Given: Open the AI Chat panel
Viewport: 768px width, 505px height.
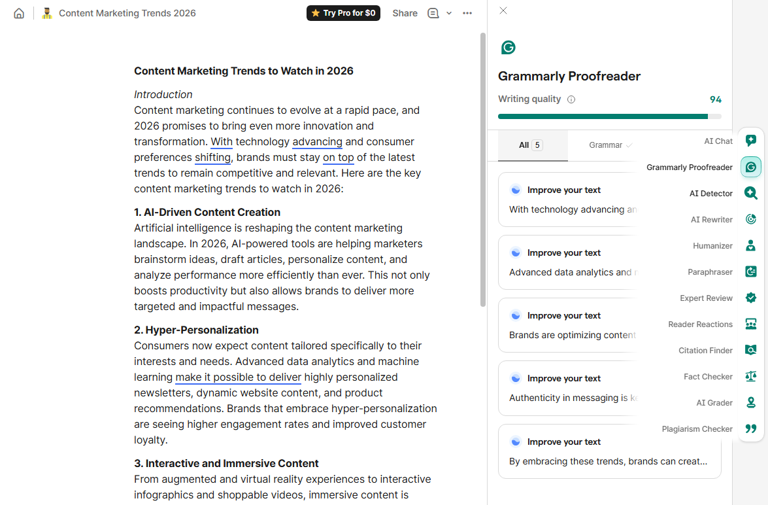Looking at the screenshot, I should (x=750, y=141).
